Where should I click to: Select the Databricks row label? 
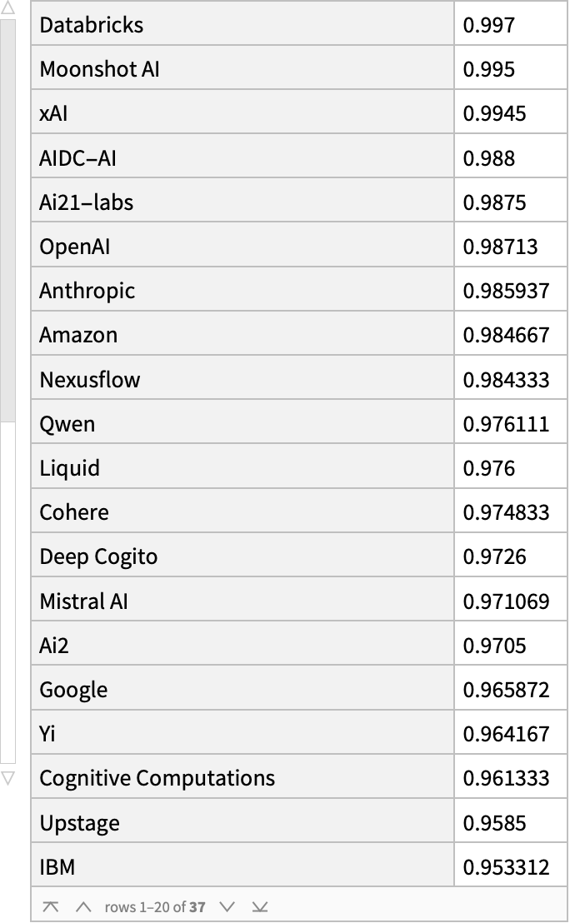[x=92, y=25]
